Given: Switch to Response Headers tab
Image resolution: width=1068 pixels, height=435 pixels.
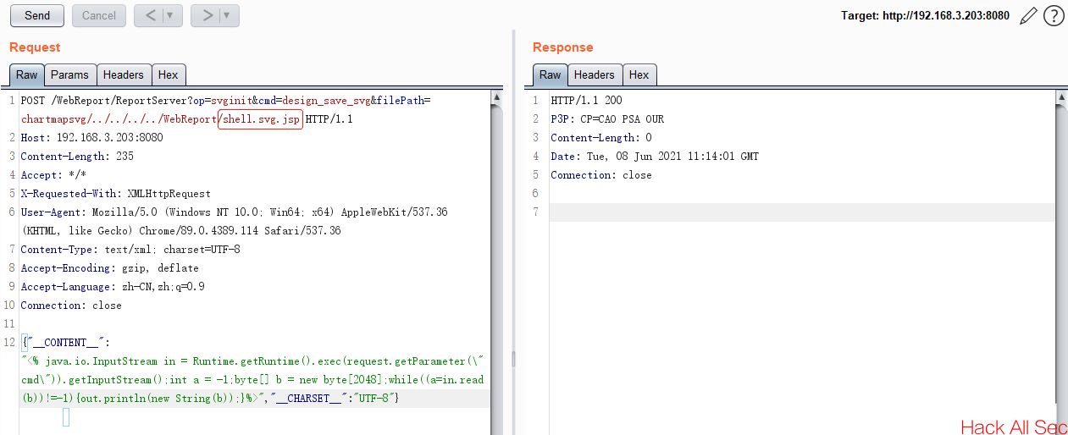Looking at the screenshot, I should pos(595,74).
